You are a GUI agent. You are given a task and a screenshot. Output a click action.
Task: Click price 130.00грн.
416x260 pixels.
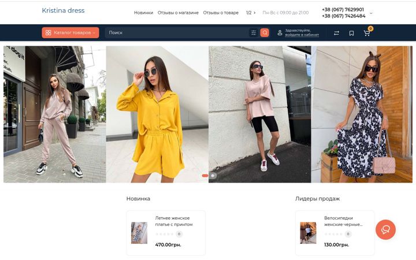point(336,244)
